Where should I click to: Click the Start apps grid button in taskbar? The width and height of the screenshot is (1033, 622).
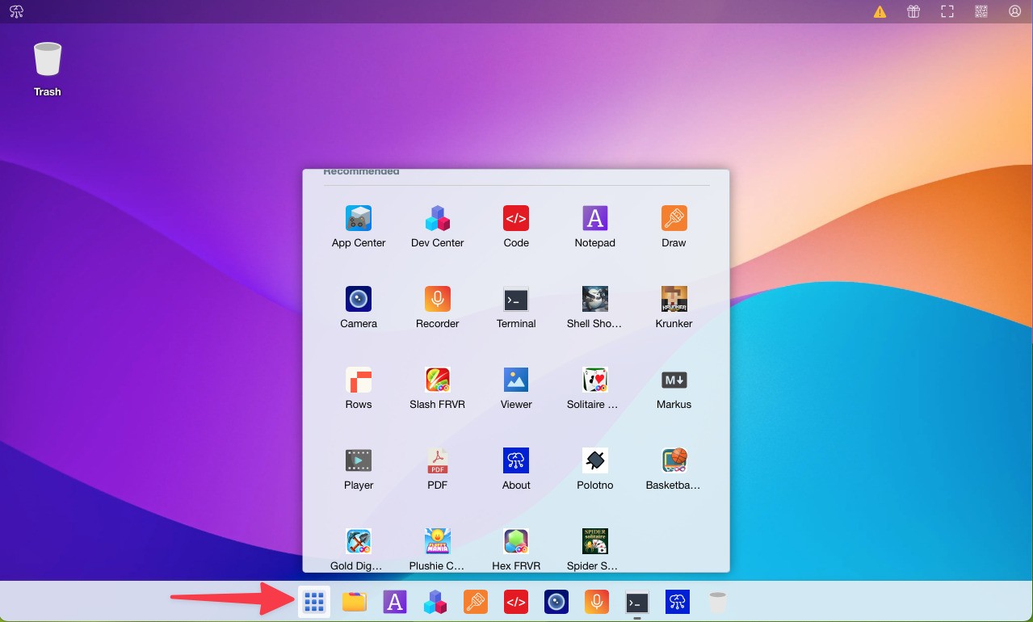pos(314,602)
